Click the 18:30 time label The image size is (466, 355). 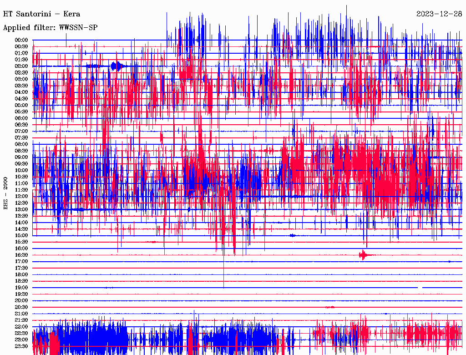point(21,281)
